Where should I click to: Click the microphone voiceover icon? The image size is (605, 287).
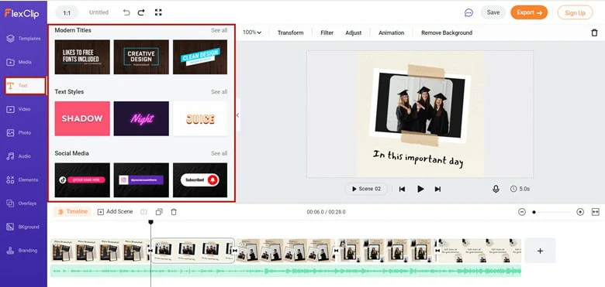click(x=496, y=189)
